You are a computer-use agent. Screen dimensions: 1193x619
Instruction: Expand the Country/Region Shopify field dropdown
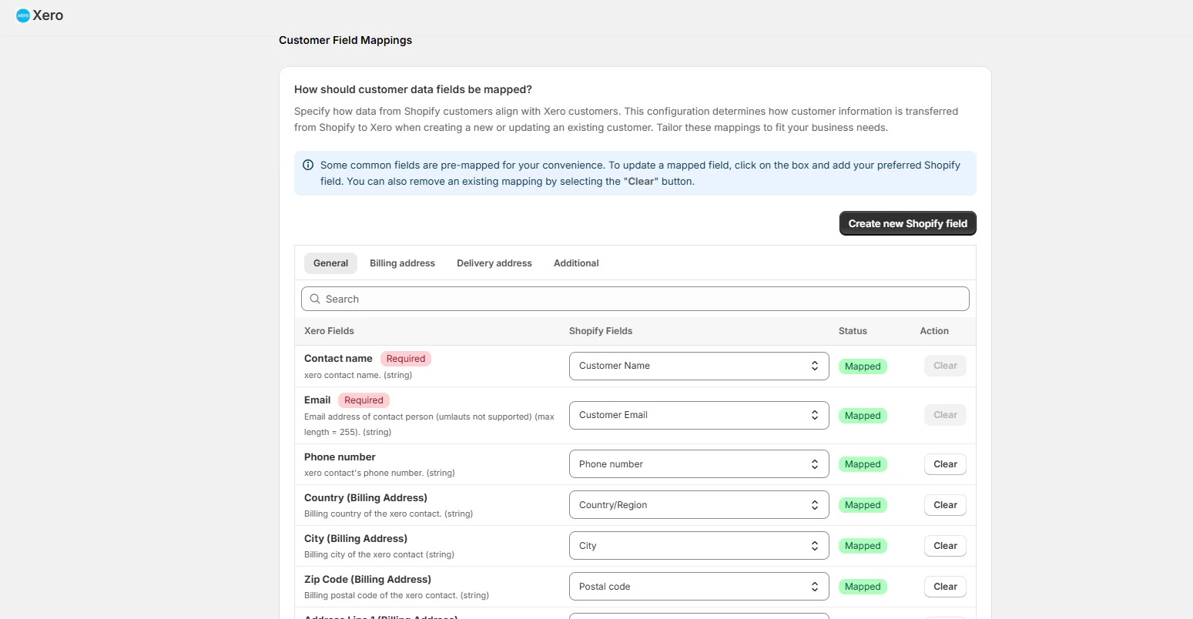point(699,505)
